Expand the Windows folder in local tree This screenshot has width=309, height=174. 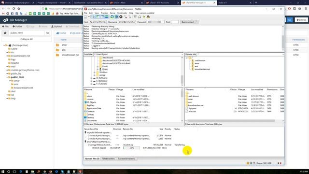click(x=95, y=72)
